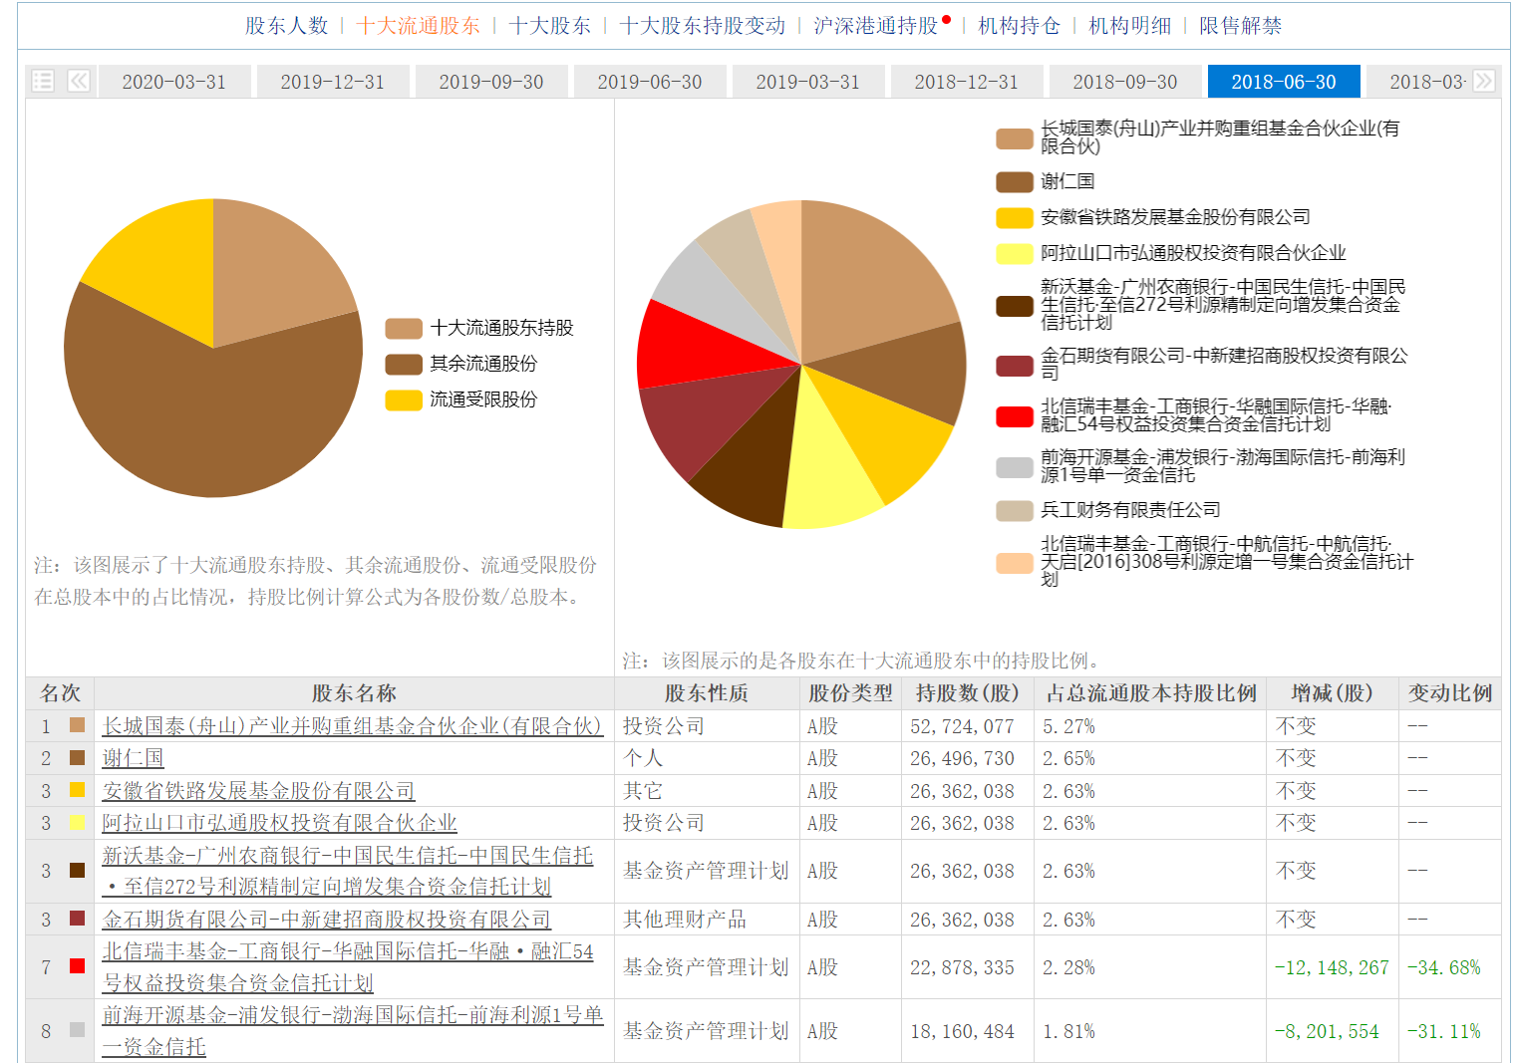Open the date list icon
The height and width of the screenshot is (1063, 1516).
point(43,81)
